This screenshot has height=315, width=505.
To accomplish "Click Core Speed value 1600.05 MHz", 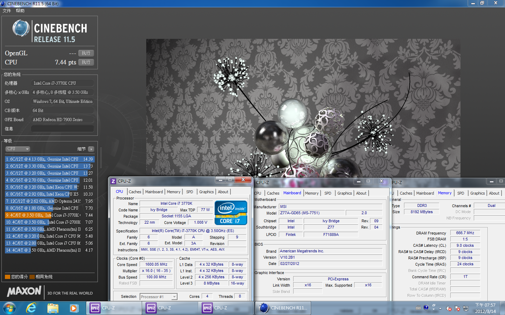I will click(x=156, y=265).
